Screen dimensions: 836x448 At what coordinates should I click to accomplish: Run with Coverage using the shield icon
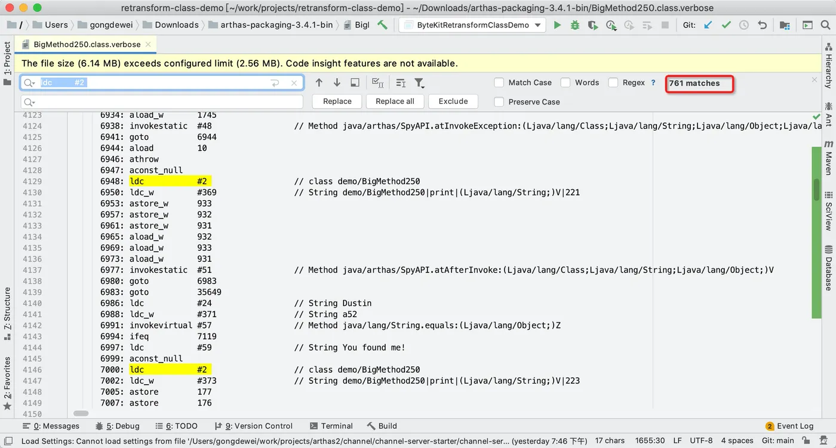pyautogui.click(x=592, y=25)
